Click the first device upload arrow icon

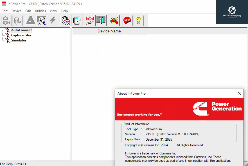click(x=6, y=21)
